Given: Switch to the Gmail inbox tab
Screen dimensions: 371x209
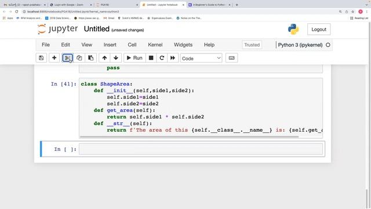Looking at the screenshot, I should [24, 5].
